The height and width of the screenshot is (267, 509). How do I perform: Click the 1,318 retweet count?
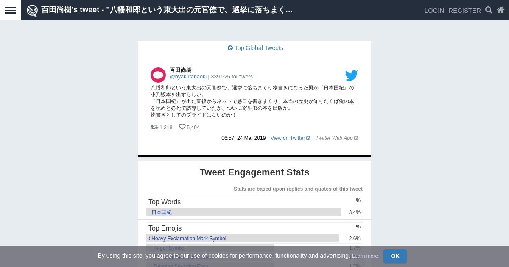coord(166,128)
